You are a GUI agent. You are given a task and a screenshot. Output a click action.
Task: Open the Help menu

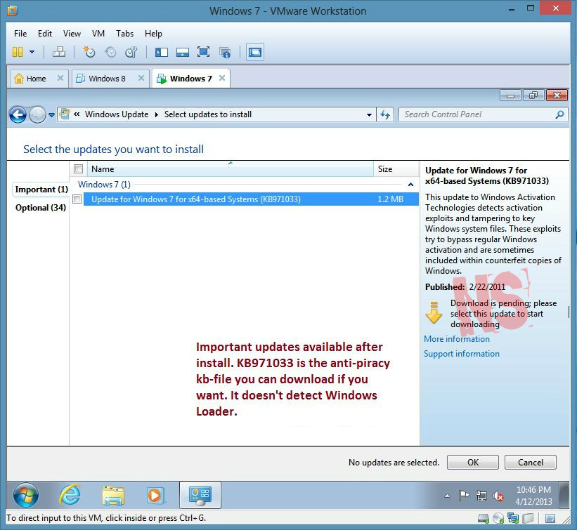click(x=153, y=34)
